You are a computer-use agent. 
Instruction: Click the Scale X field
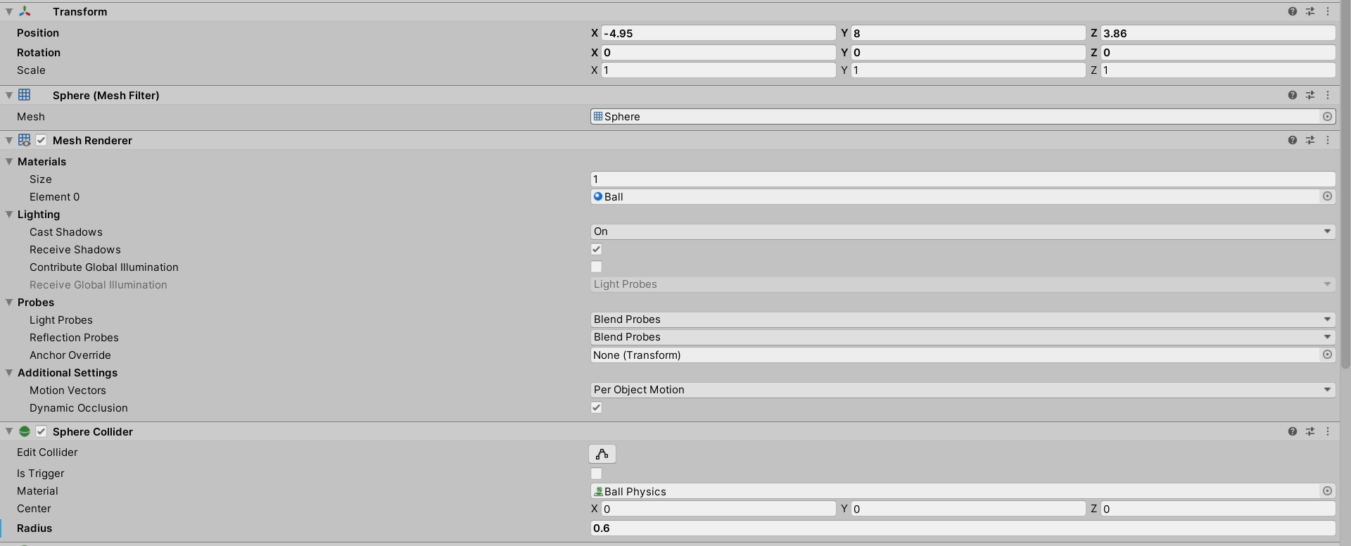click(x=718, y=70)
